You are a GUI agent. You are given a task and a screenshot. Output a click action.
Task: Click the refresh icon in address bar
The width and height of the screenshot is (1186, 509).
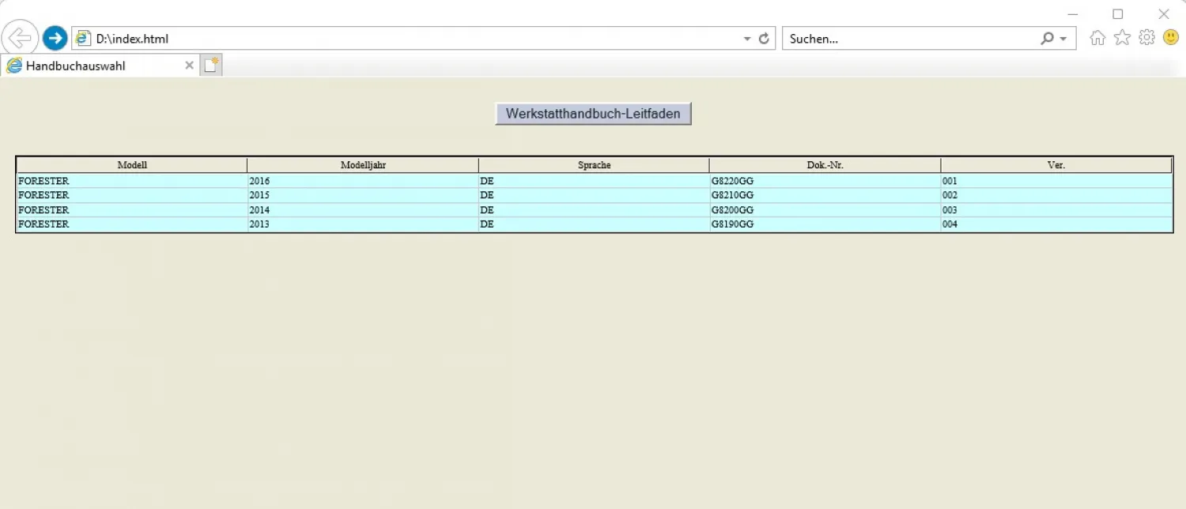pyautogui.click(x=764, y=39)
